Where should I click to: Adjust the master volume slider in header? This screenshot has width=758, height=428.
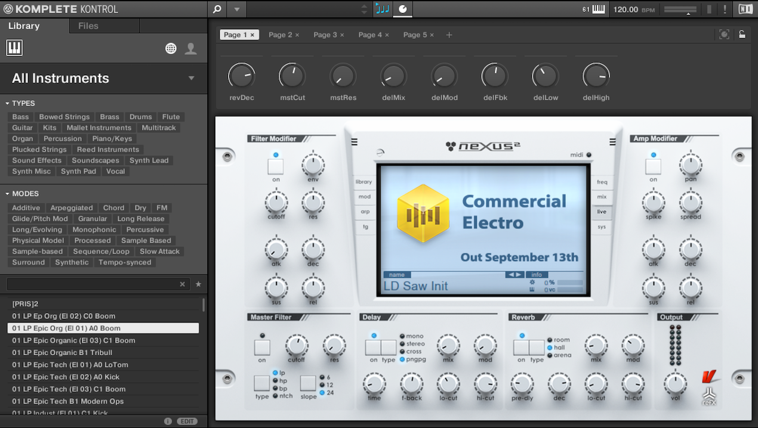(680, 10)
